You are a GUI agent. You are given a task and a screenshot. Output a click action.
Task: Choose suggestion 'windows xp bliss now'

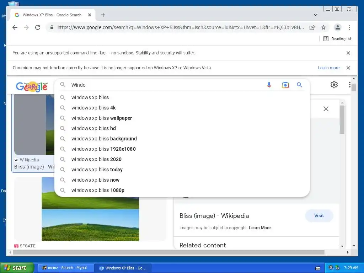[182, 180]
